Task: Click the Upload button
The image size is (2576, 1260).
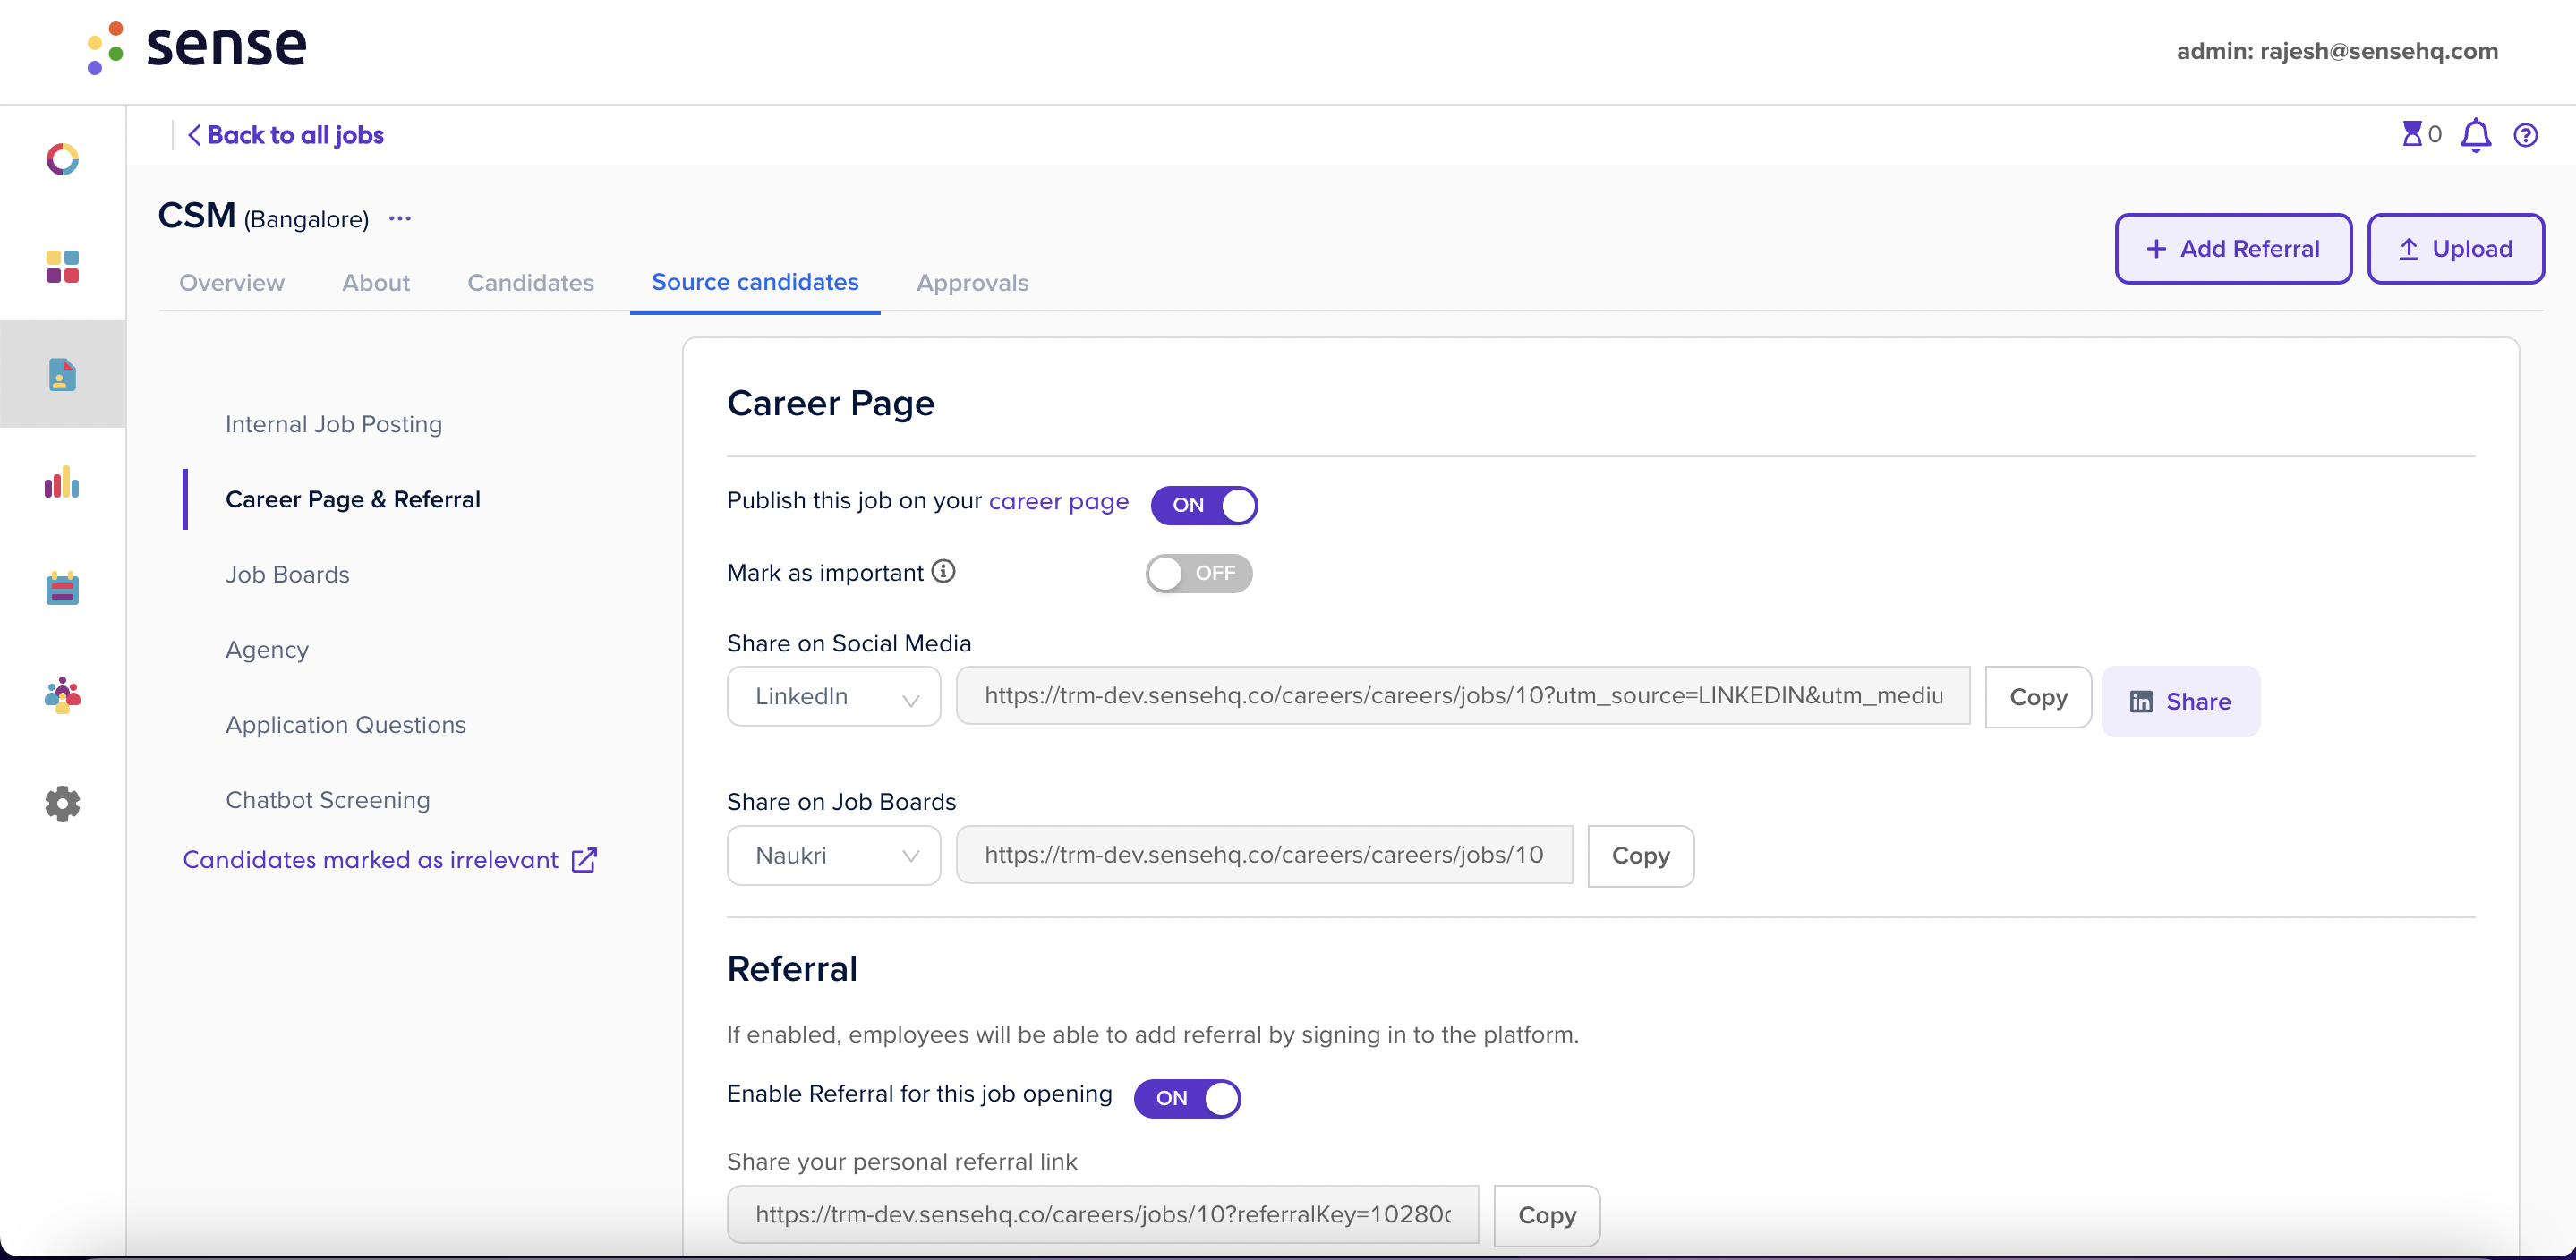Action: click(x=2455, y=248)
